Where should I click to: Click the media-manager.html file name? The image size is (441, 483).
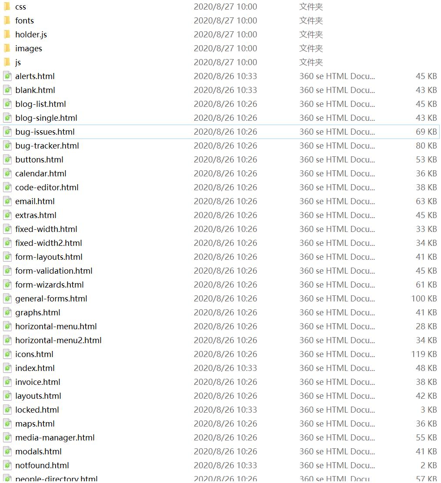[55, 438]
